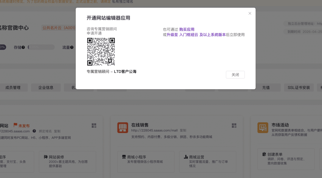This screenshot has height=178, width=322.
Task: Open SSL证书安装 option
Action: tap(298, 88)
